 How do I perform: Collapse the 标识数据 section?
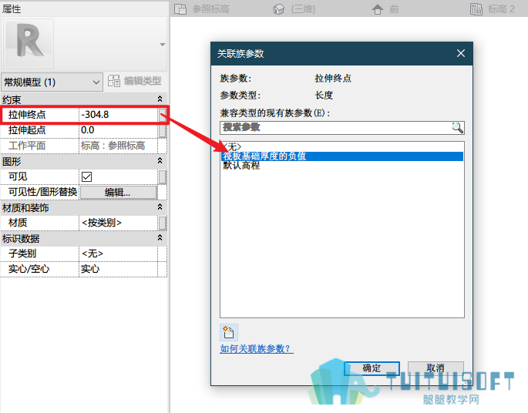pos(160,238)
